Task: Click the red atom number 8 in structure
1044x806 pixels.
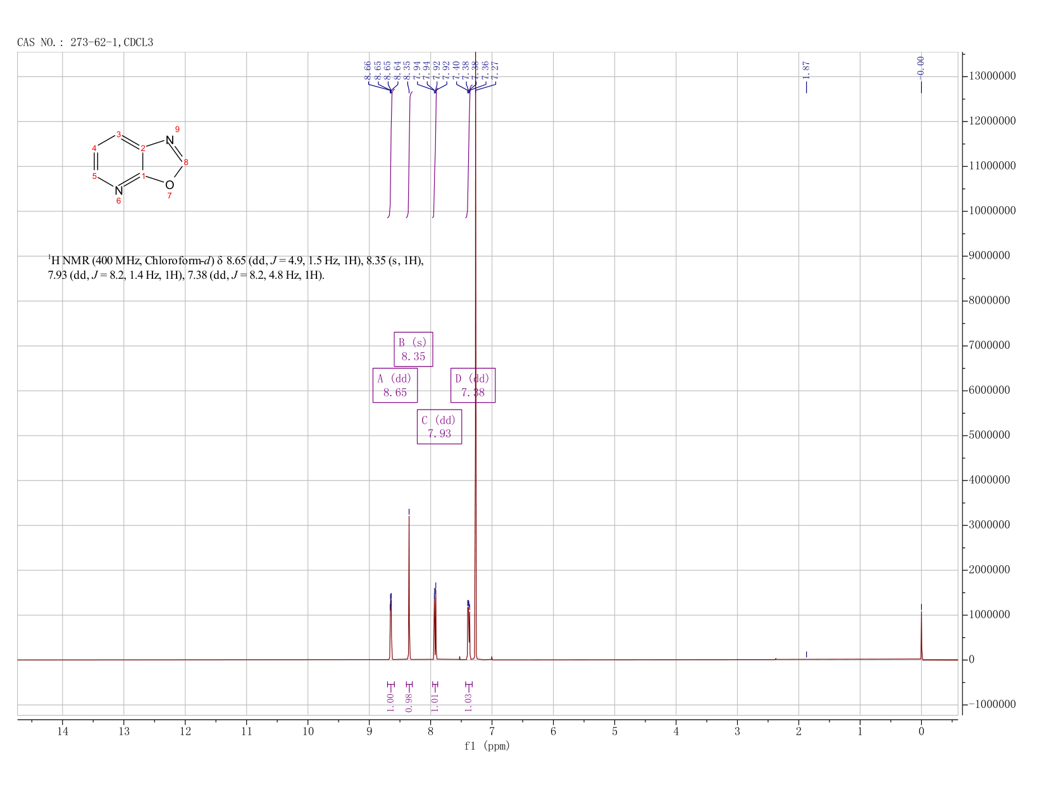Action: coord(186,162)
